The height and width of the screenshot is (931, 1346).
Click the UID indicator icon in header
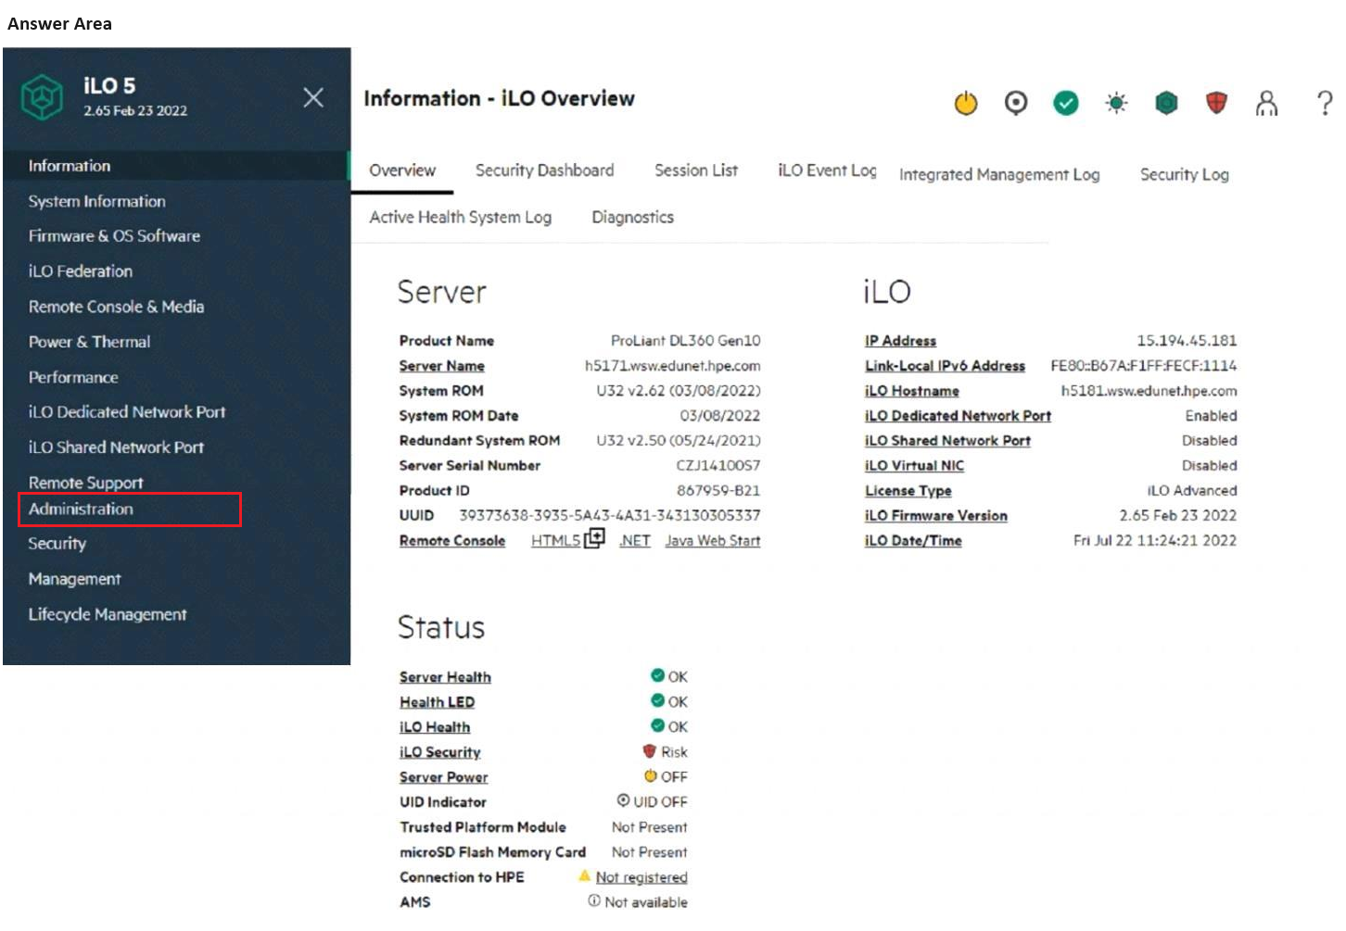(1016, 102)
